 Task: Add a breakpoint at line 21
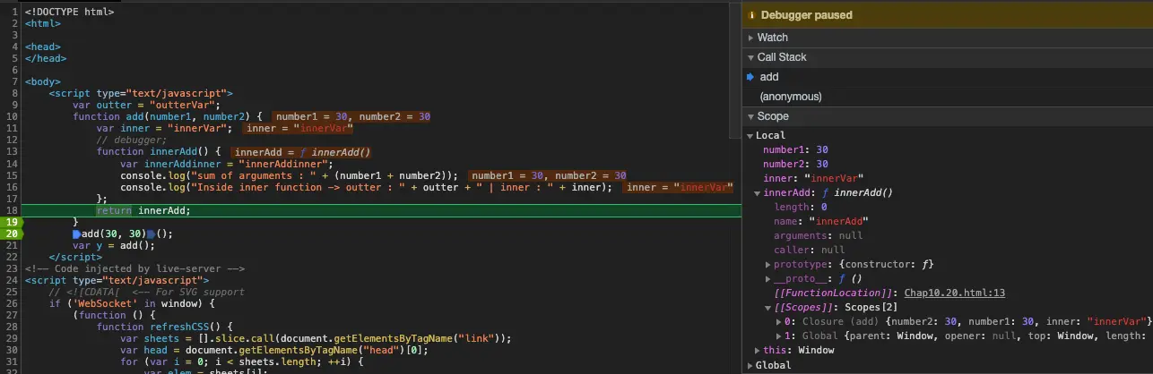click(x=10, y=245)
